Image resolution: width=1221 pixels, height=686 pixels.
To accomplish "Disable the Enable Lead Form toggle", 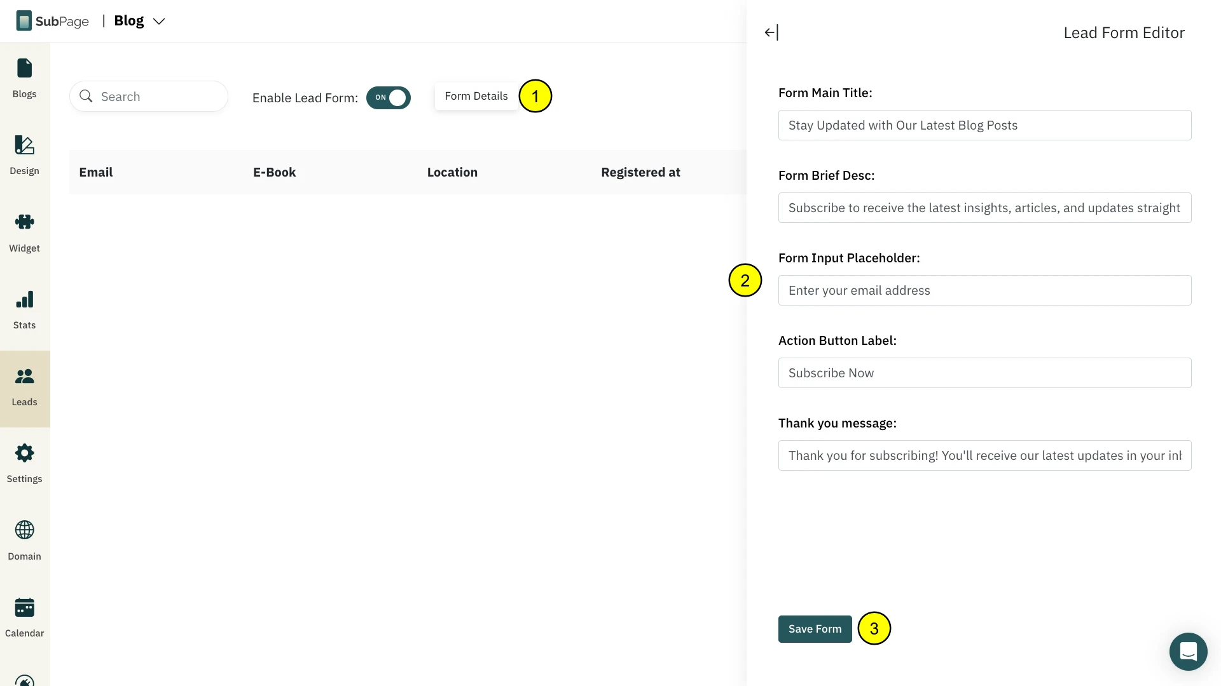I will click(388, 98).
